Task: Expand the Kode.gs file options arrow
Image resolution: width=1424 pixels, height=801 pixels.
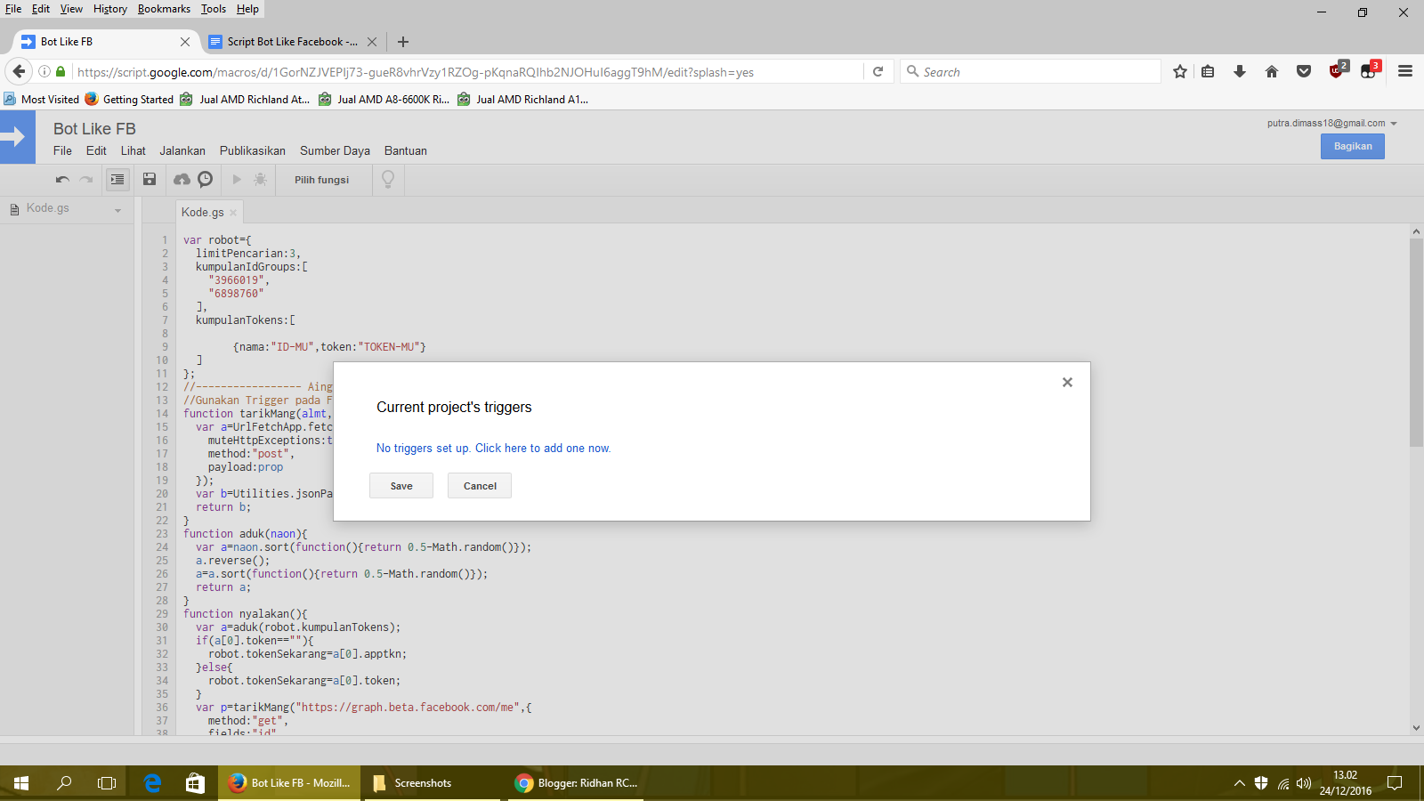Action: click(x=117, y=210)
